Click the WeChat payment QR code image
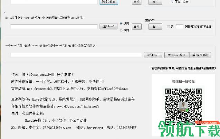 183,107
